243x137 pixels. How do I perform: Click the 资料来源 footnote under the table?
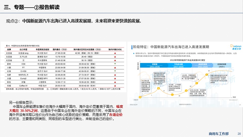coord(63,89)
